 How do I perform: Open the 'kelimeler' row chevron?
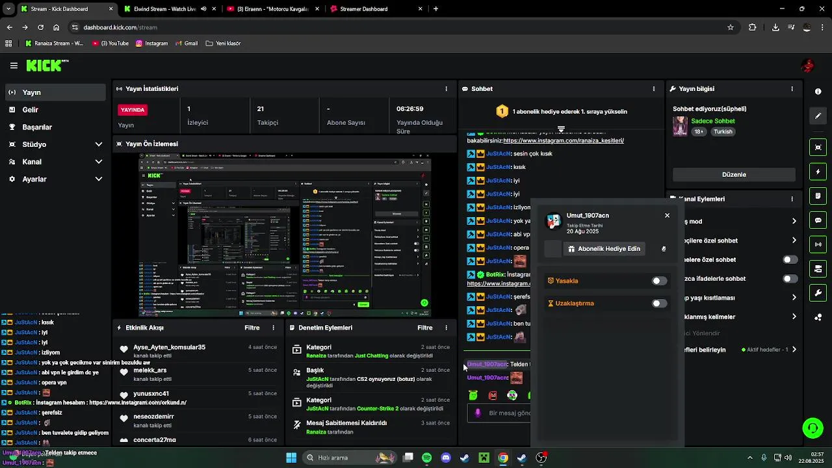point(794,317)
